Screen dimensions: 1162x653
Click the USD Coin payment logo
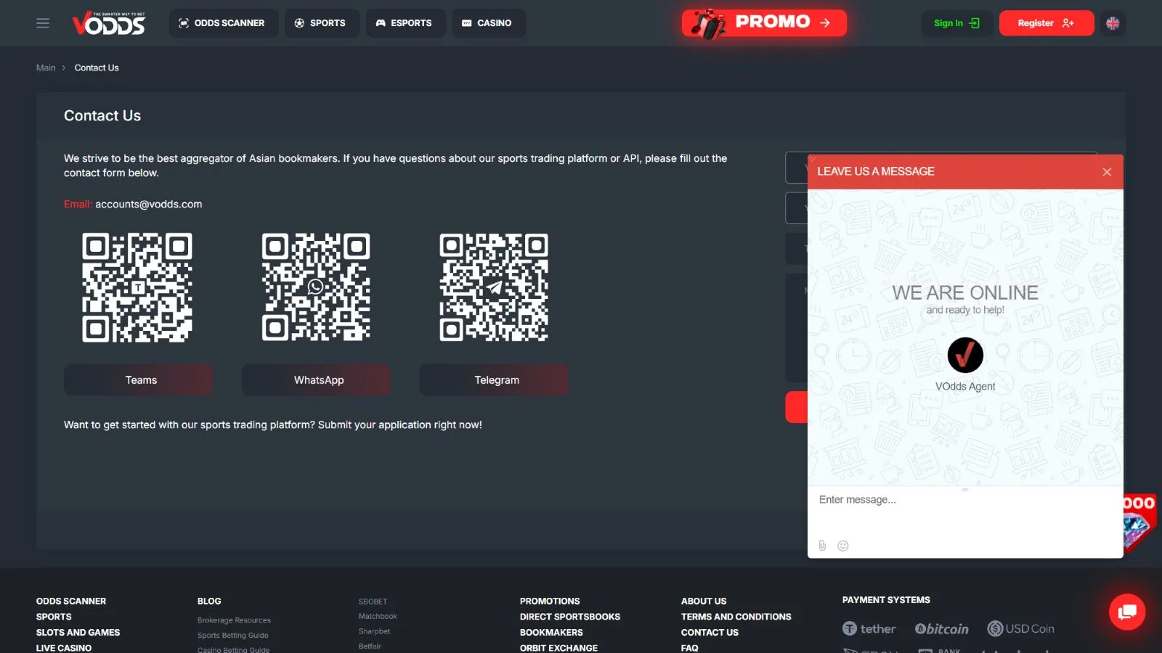point(1020,629)
